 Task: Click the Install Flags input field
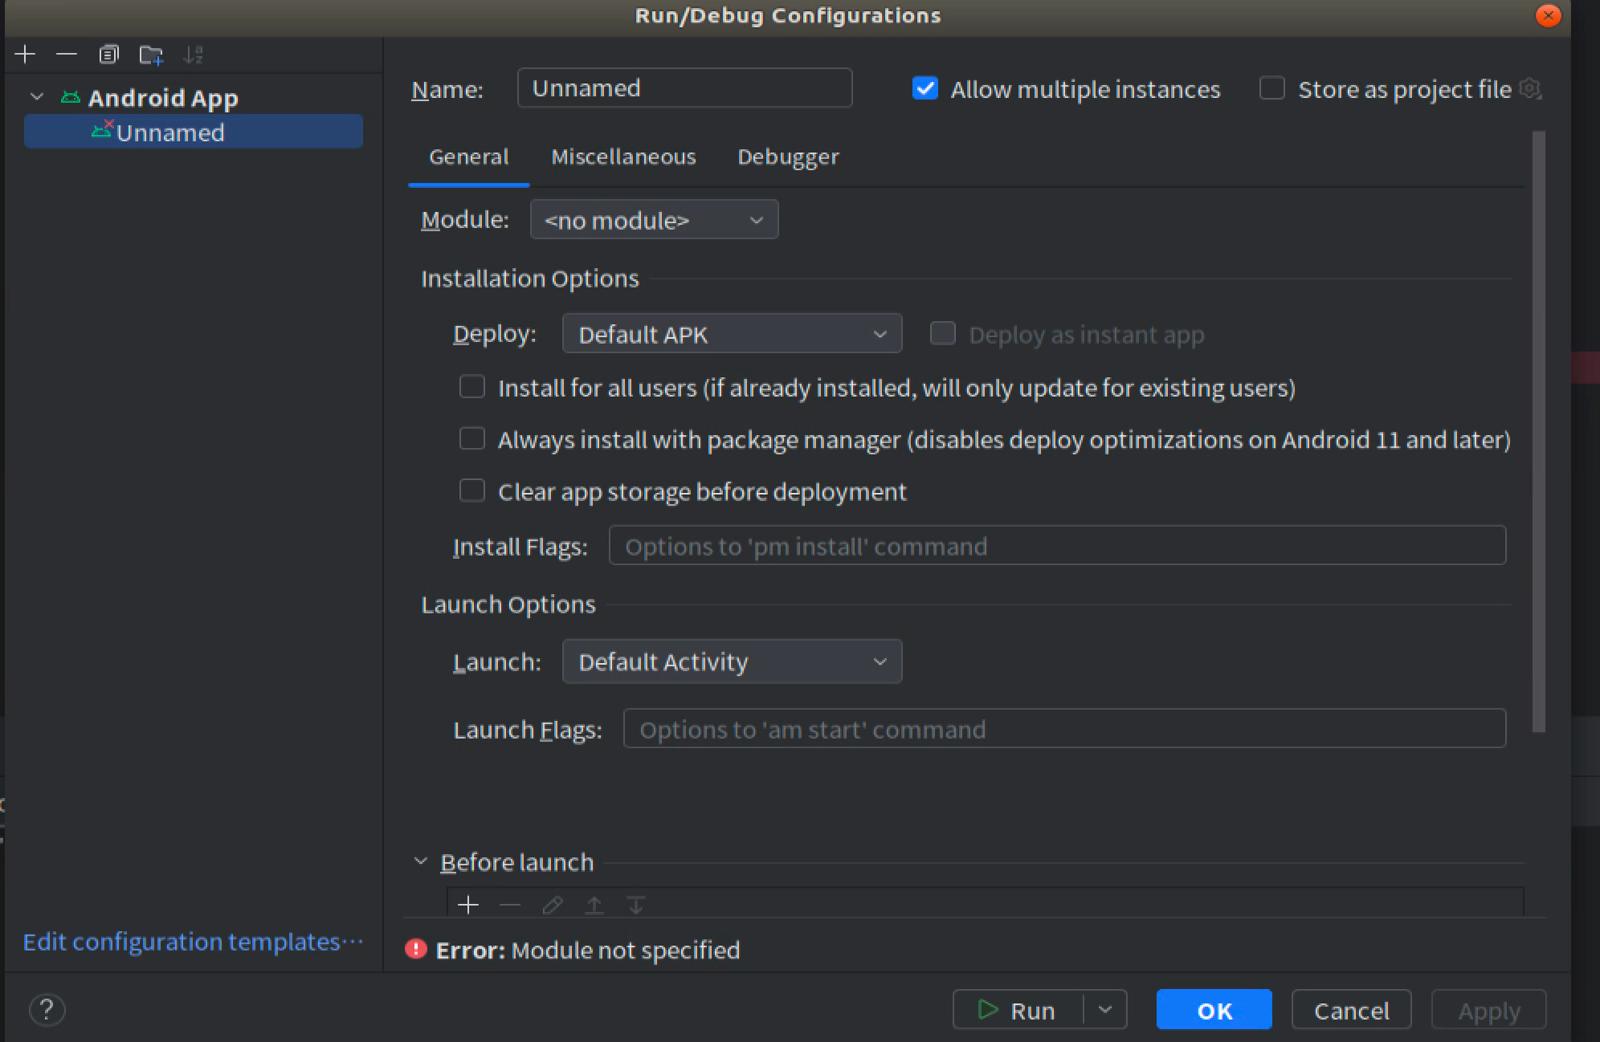(1056, 546)
